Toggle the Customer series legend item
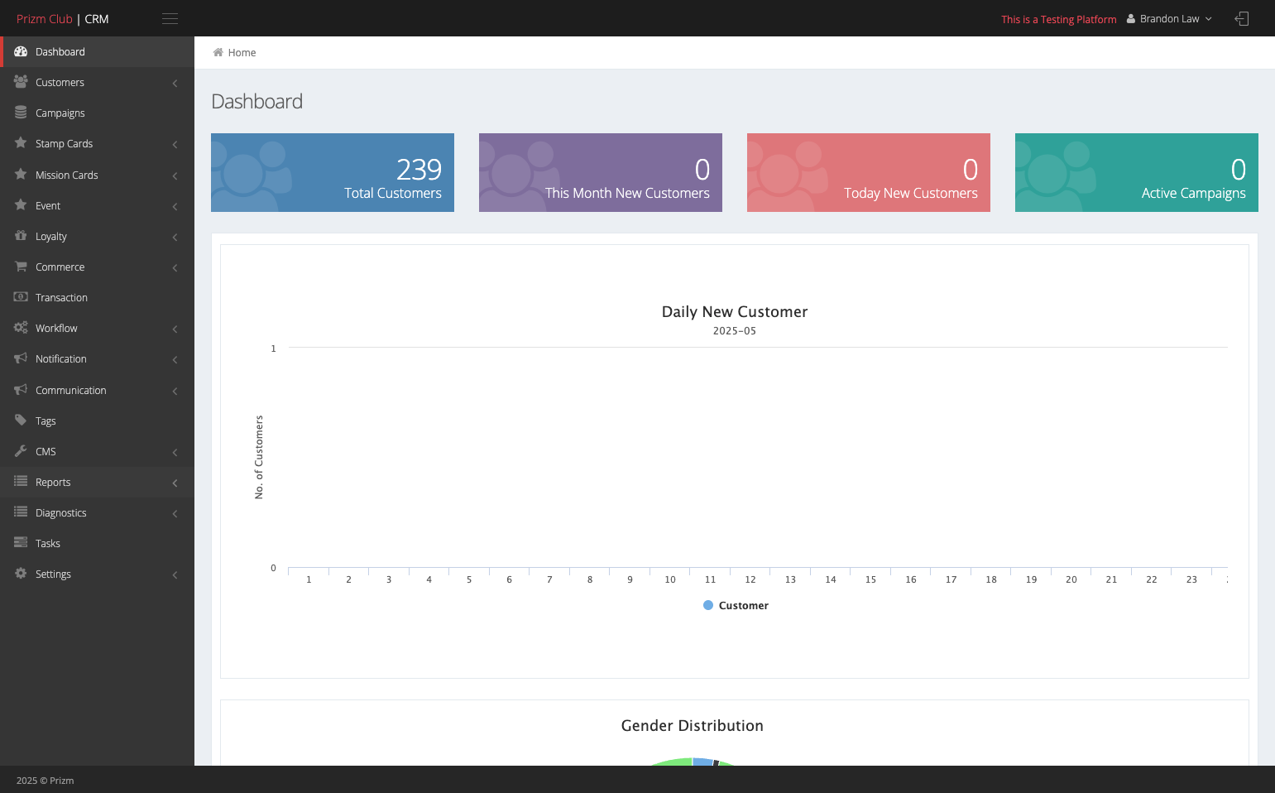The width and height of the screenshot is (1275, 793). (736, 605)
